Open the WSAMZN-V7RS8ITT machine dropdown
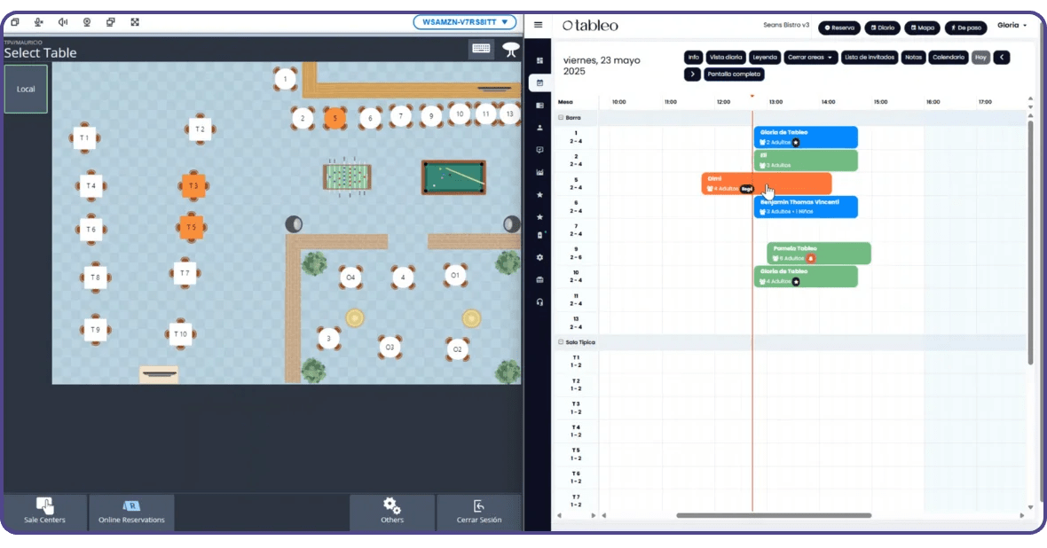The height and width of the screenshot is (548, 1047). (x=465, y=22)
